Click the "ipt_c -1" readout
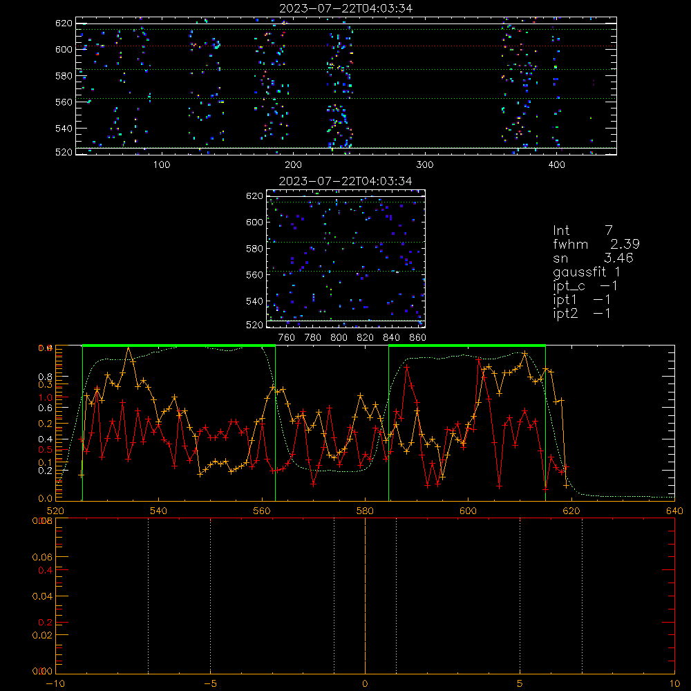Screen dimensions: 691x691 pyautogui.click(x=585, y=286)
